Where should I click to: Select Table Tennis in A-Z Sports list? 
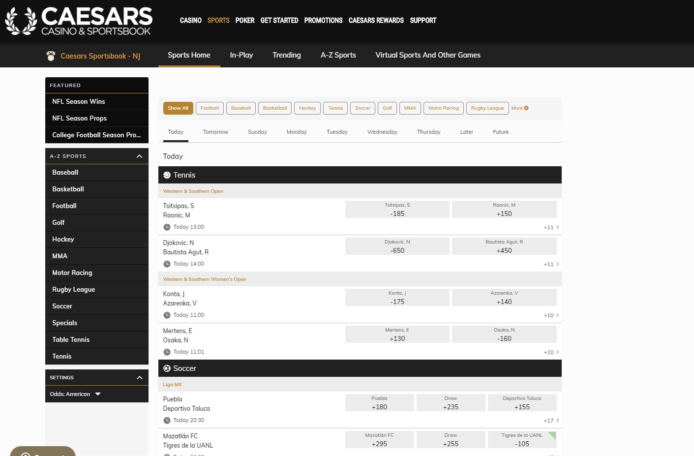click(97, 339)
